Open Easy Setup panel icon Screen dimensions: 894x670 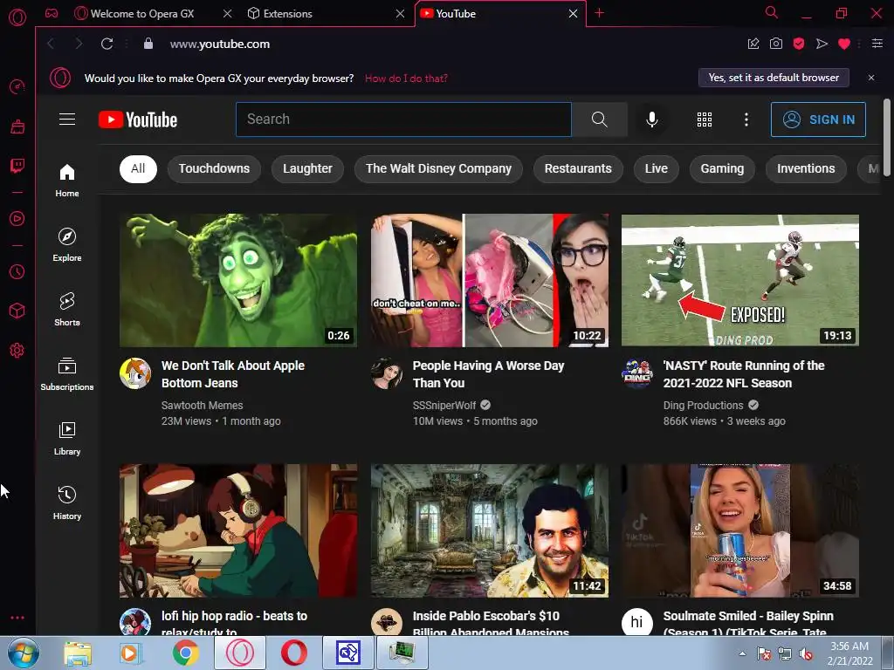877,44
